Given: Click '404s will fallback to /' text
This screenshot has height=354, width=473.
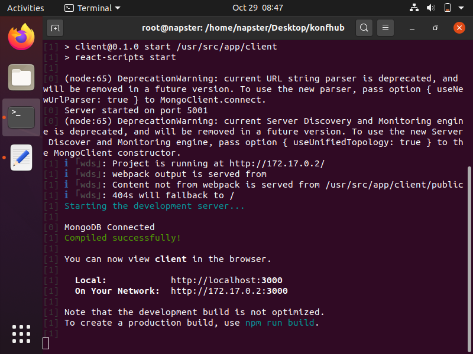Looking at the screenshot, I should click(x=173, y=195).
